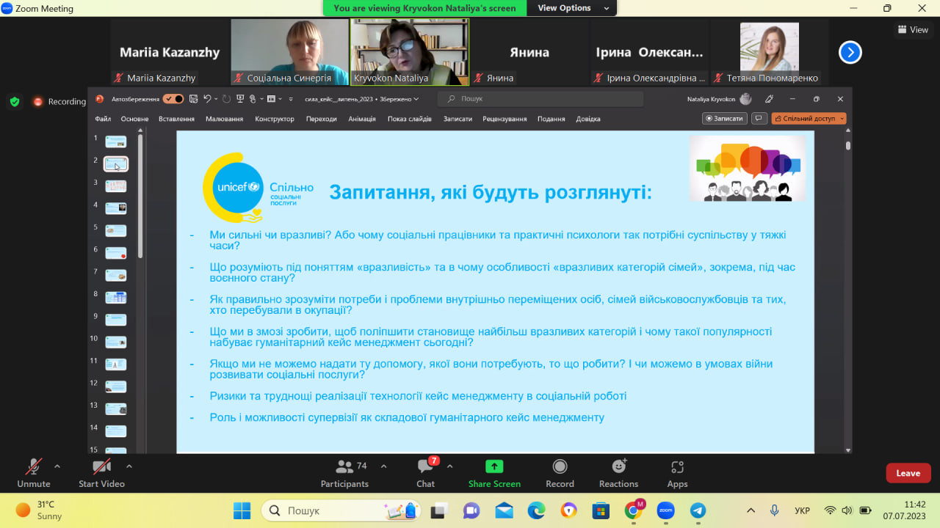Launch Microsoft Edge from the taskbar
This screenshot has height=528, width=940.
coord(536,510)
